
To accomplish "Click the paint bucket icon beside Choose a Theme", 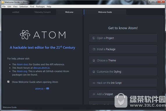I will click(x=94, y=60).
